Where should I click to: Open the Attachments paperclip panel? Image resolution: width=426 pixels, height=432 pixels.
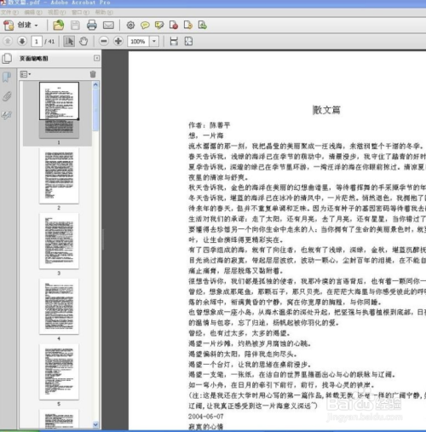[x=7, y=96]
